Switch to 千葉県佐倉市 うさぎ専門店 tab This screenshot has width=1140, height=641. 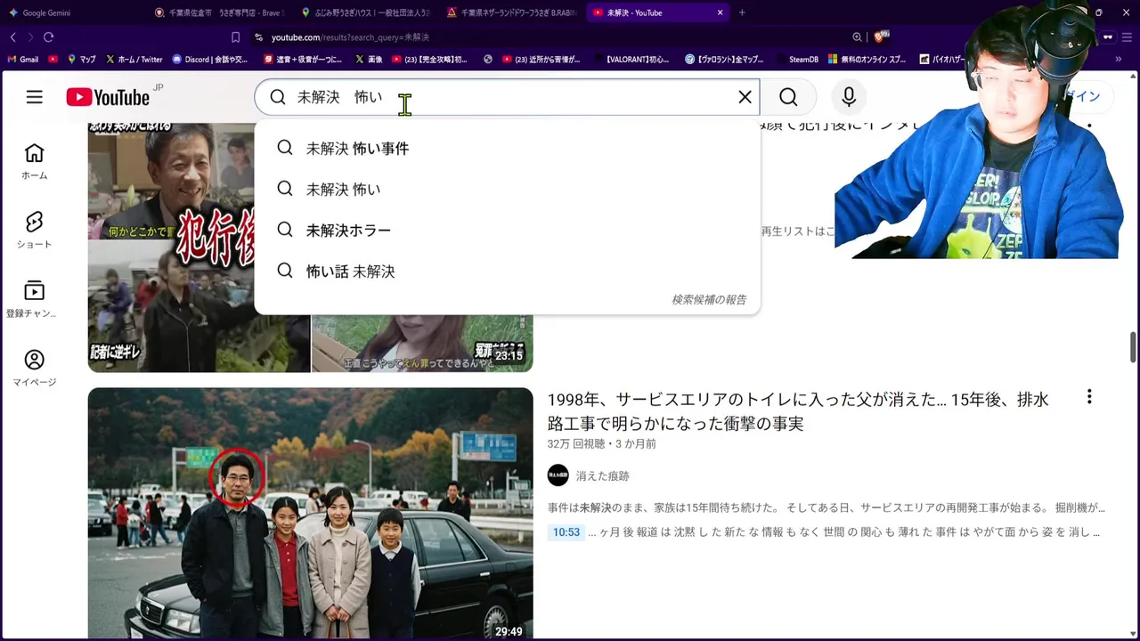point(218,12)
